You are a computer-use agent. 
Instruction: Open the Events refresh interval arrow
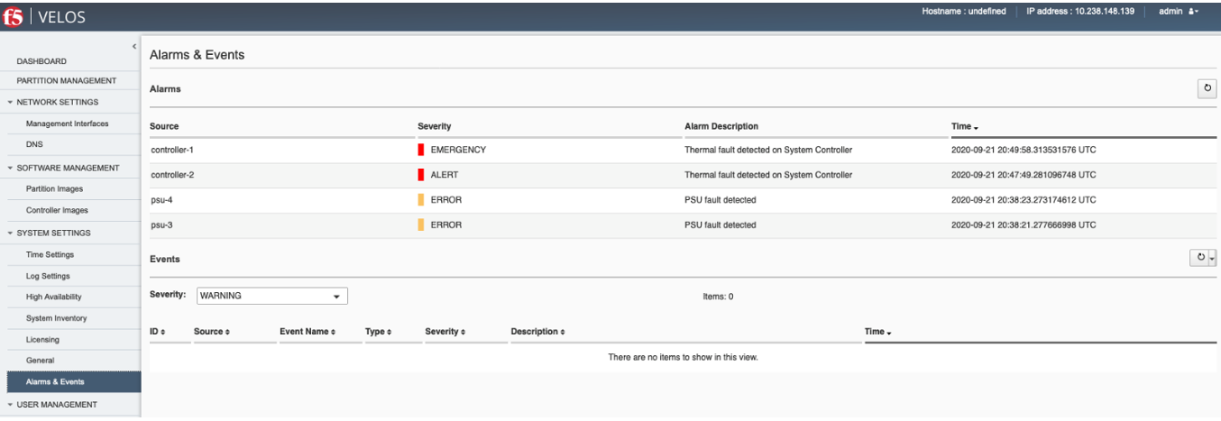[1213, 258]
